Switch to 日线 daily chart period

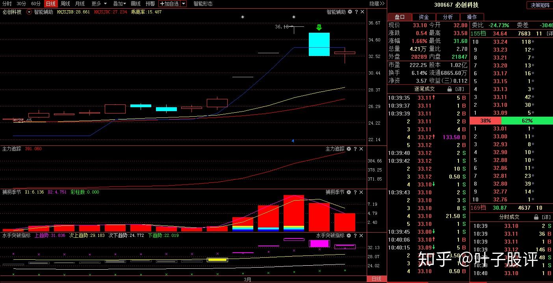pyautogui.click(x=50, y=4)
